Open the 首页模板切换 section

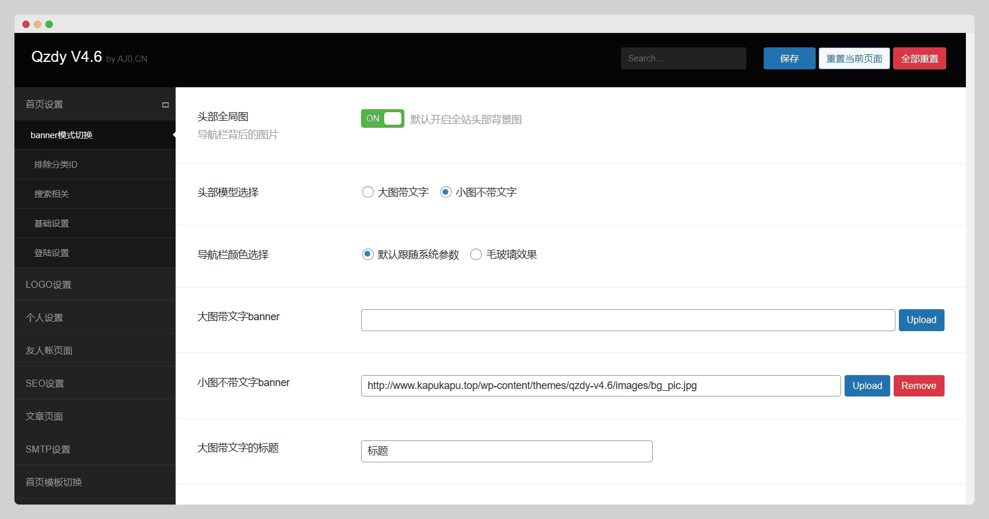[x=95, y=482]
